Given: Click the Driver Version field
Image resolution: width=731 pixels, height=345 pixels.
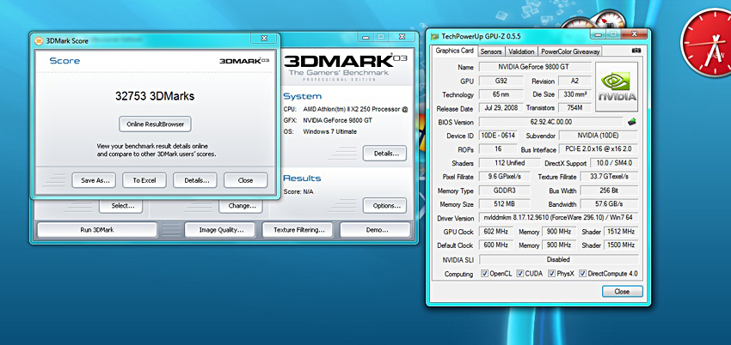Looking at the screenshot, I should (558, 218).
